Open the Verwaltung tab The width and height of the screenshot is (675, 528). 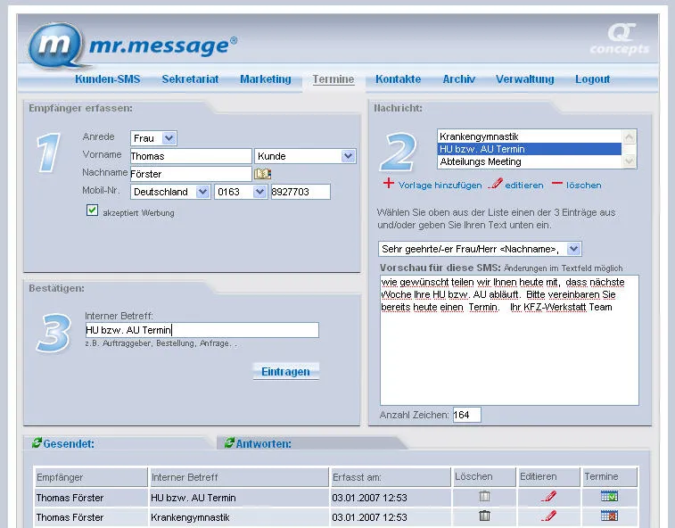[525, 79]
